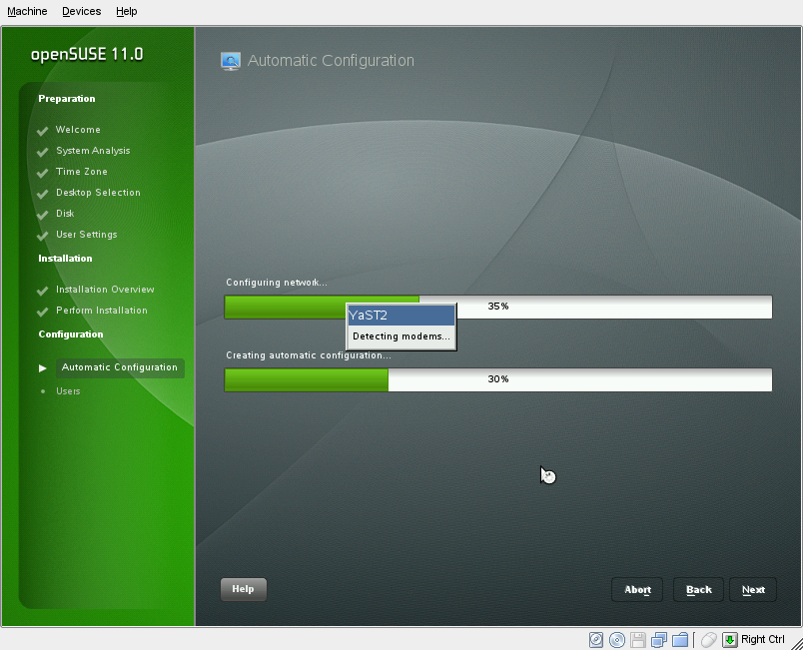Click the hard disk activity icon in status bar
Image resolution: width=803 pixels, height=650 pixels.
pyautogui.click(x=595, y=639)
